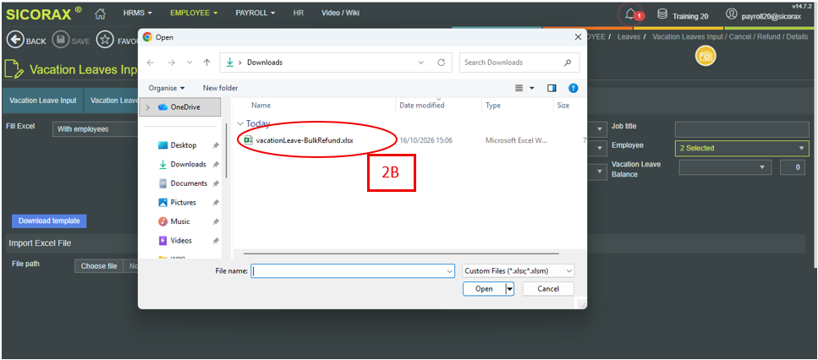
Task: Expand the OneDrive tree node
Action: coord(148,106)
